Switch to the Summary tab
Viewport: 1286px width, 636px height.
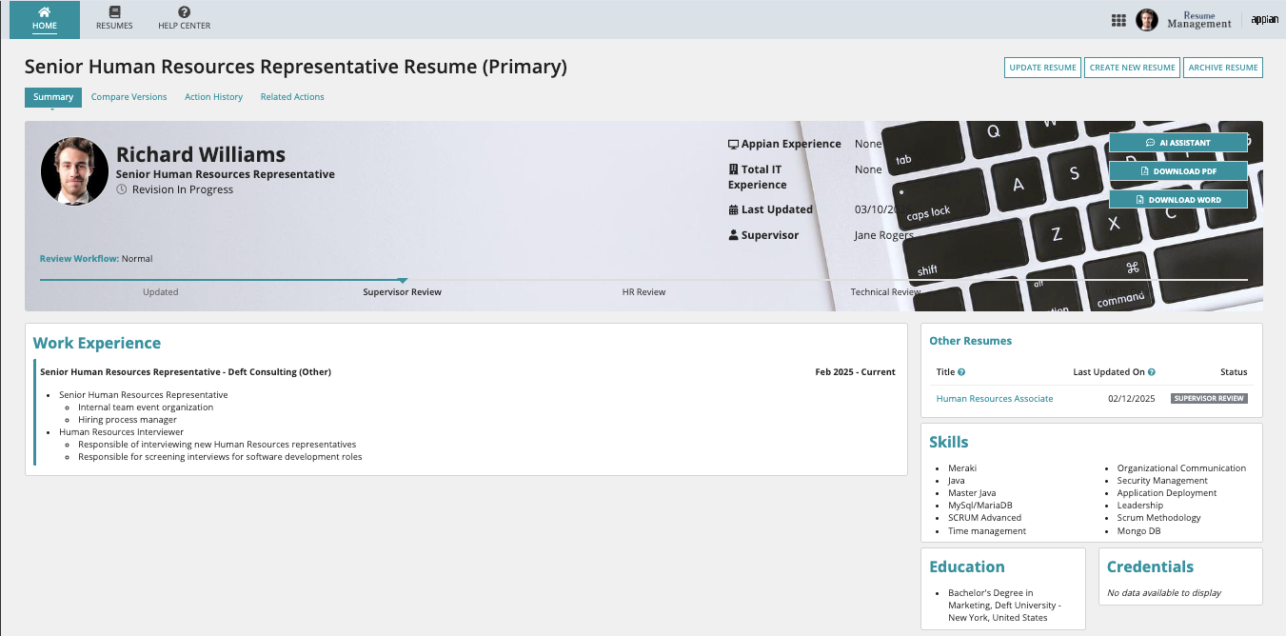point(53,97)
